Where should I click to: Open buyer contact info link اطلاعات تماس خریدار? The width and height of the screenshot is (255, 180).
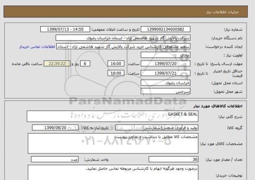[x=37, y=47]
